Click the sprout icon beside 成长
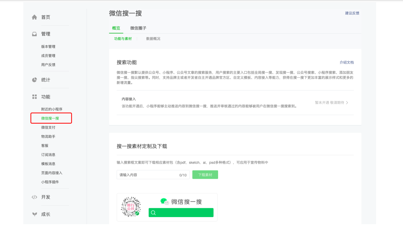Image resolution: width=403 pixels, height=232 pixels. 34,214
